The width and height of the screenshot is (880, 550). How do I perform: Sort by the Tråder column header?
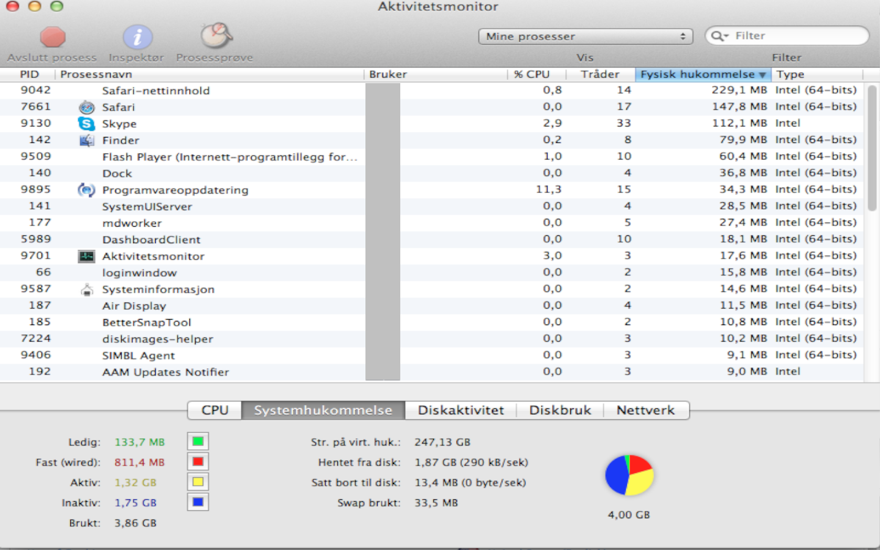pos(601,75)
